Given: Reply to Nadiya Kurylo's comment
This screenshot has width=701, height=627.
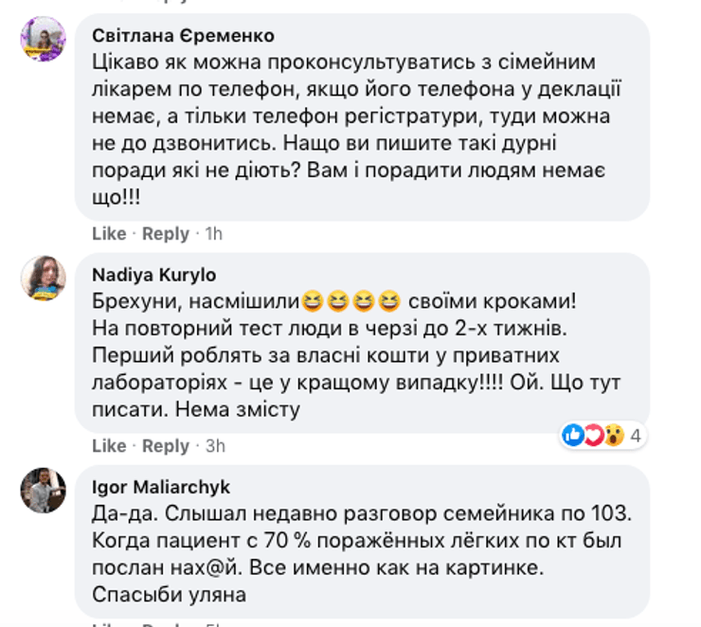Looking at the screenshot, I should [x=166, y=445].
